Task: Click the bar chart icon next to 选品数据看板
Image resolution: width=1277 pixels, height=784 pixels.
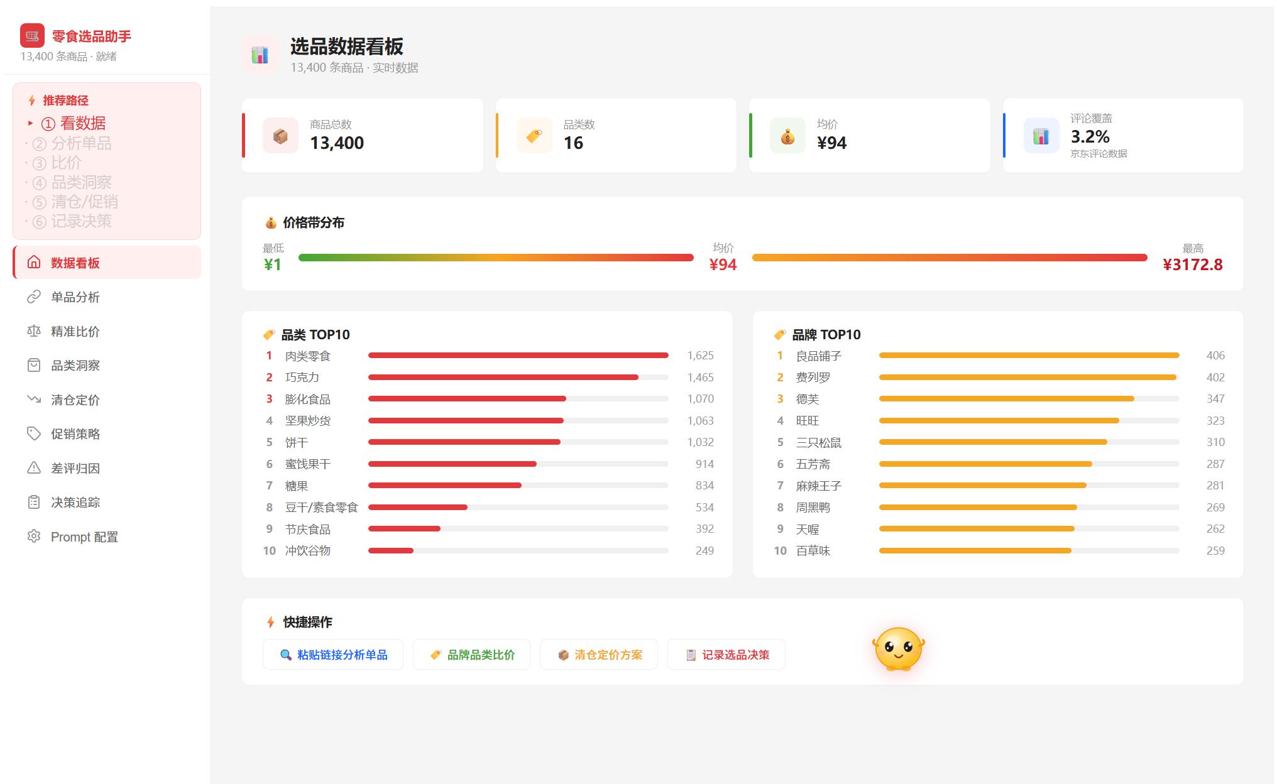Action: tap(260, 55)
